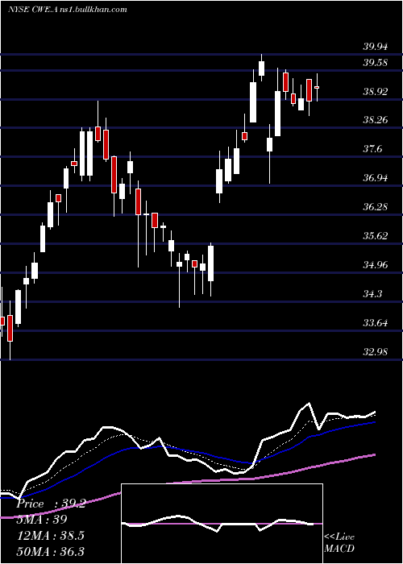This screenshot has height=564, width=403.
Task: Click the <<Live MACD label
Action: pyautogui.click(x=339, y=542)
